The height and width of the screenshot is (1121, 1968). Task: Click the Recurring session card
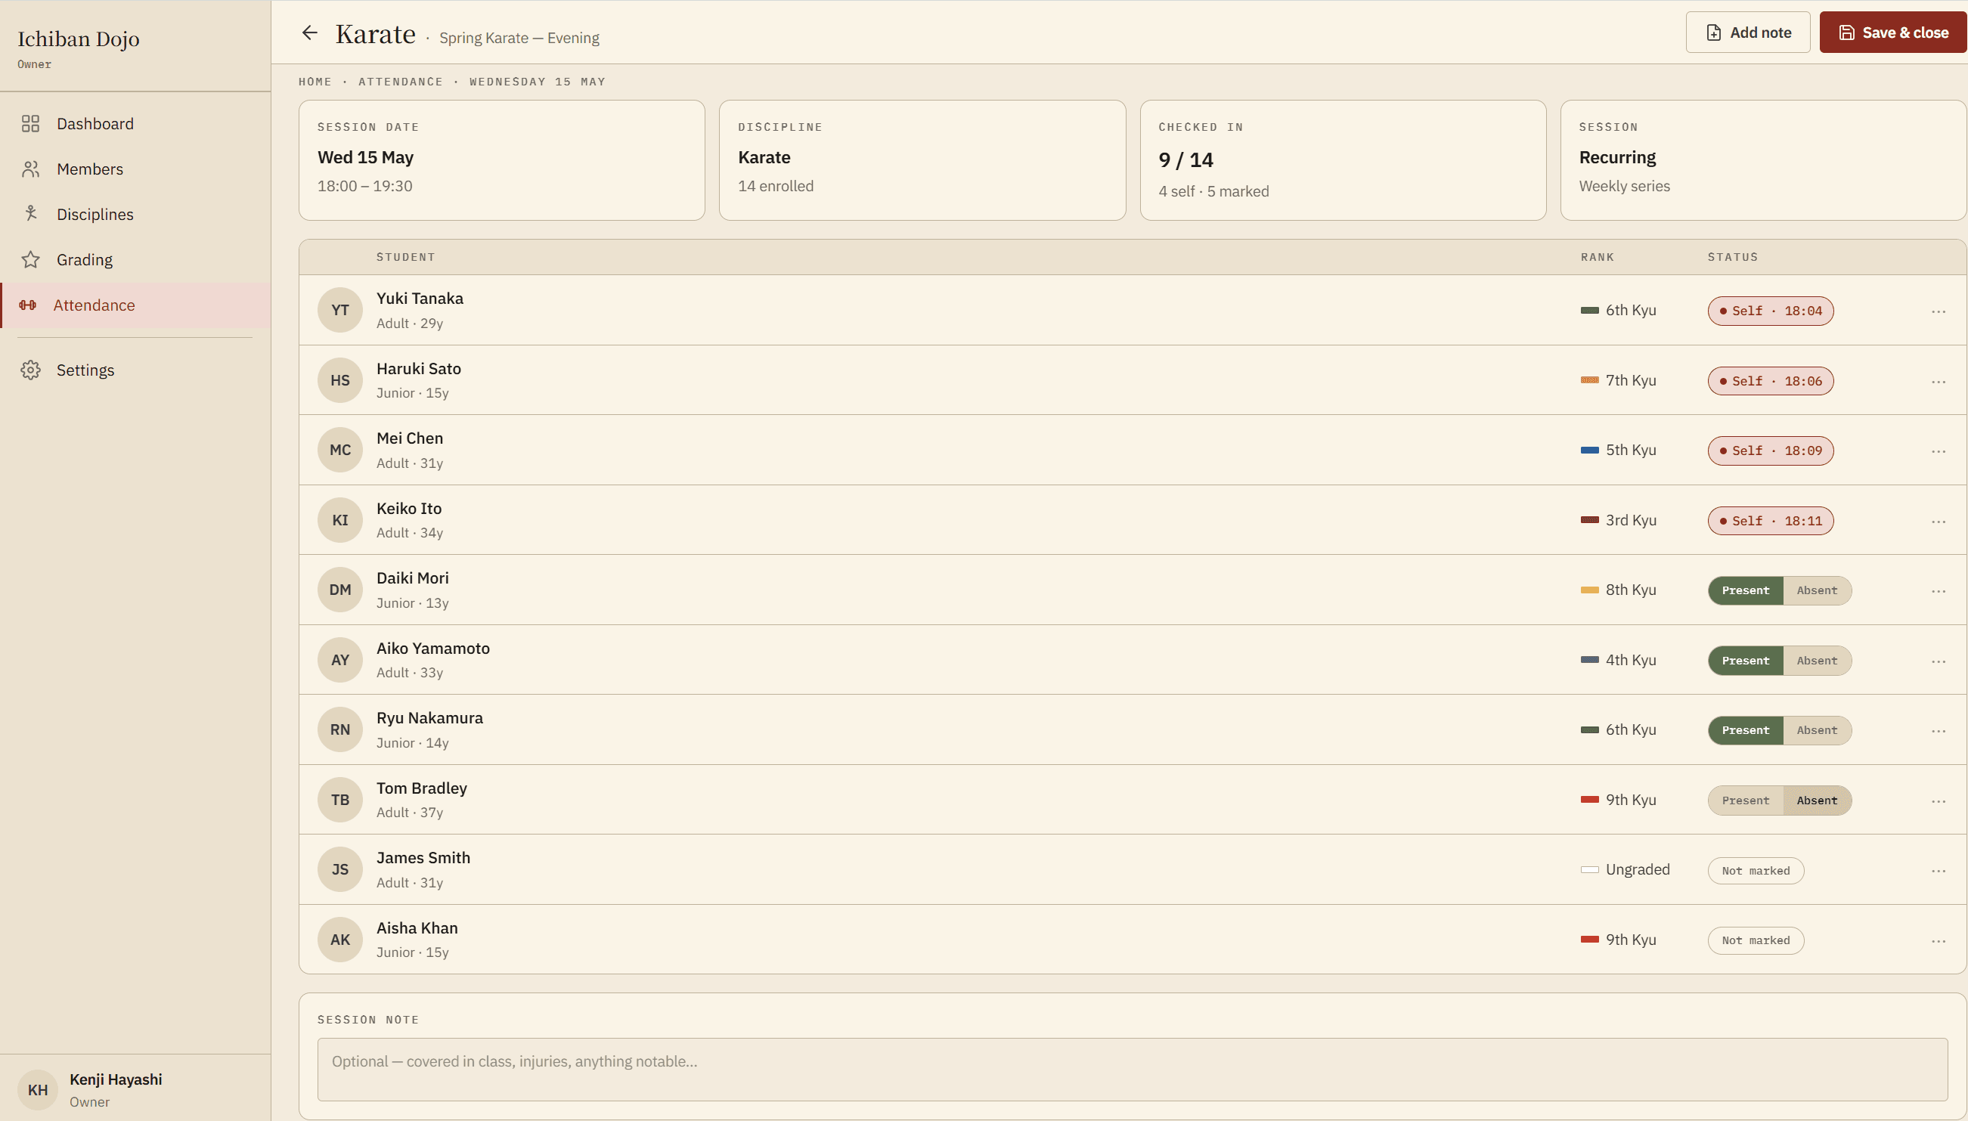tap(1762, 160)
